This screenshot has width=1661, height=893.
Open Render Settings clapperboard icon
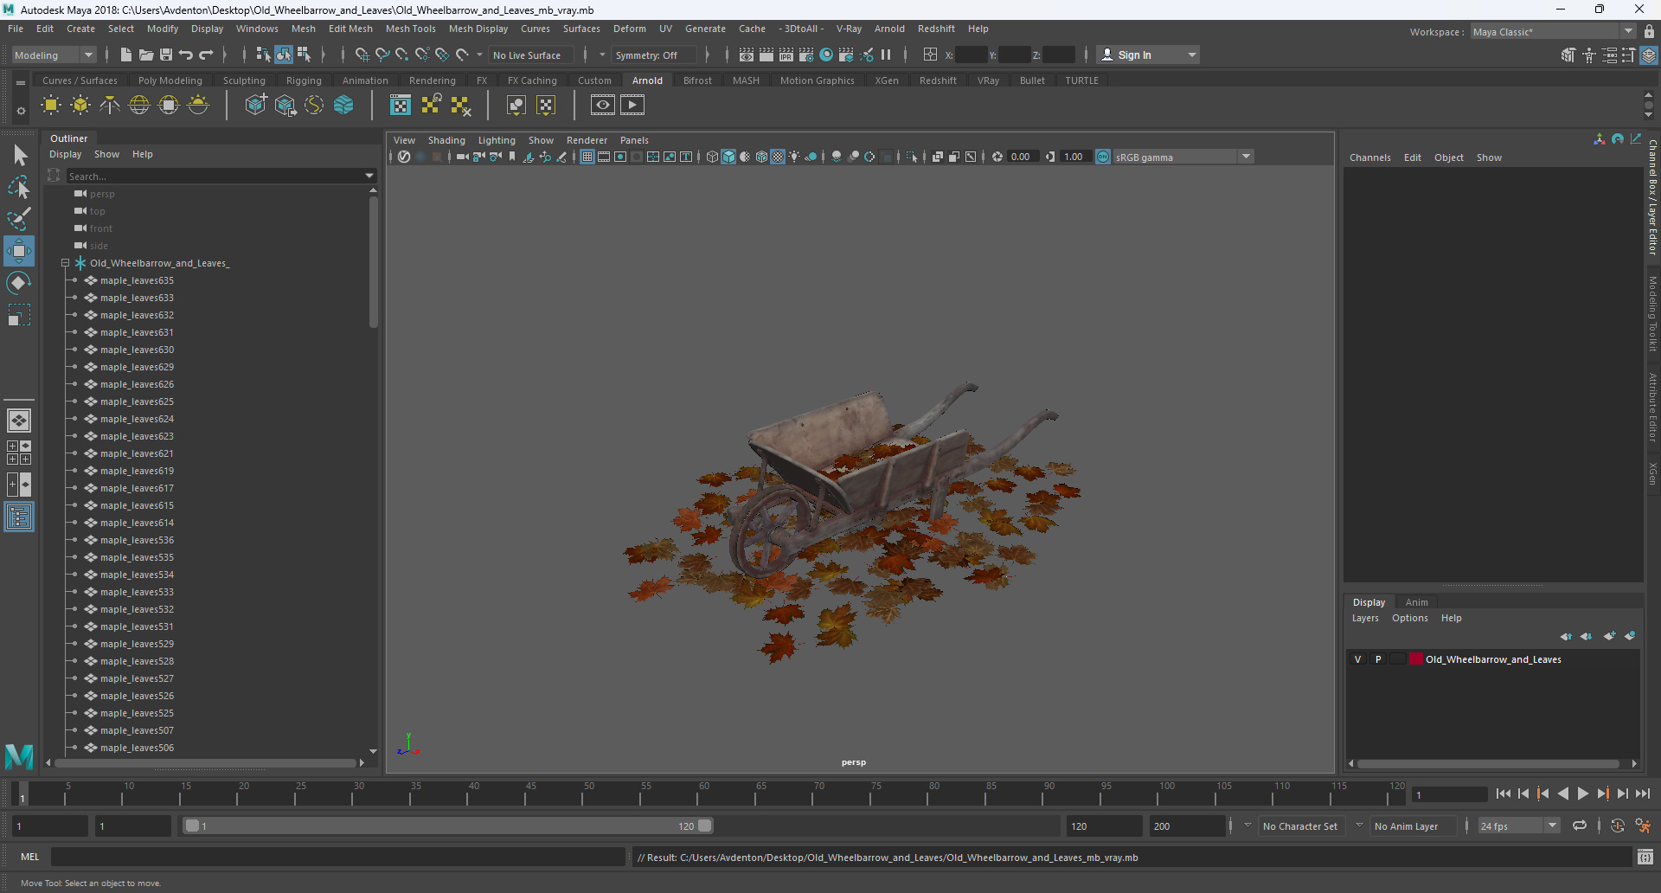806,55
